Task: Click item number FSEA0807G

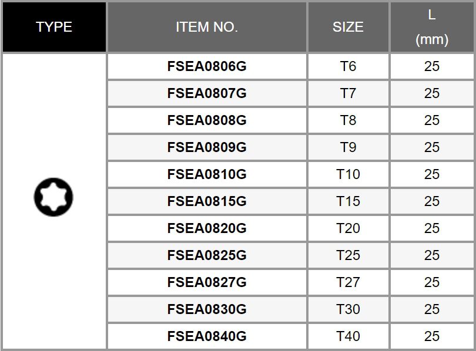Action: pos(207,93)
